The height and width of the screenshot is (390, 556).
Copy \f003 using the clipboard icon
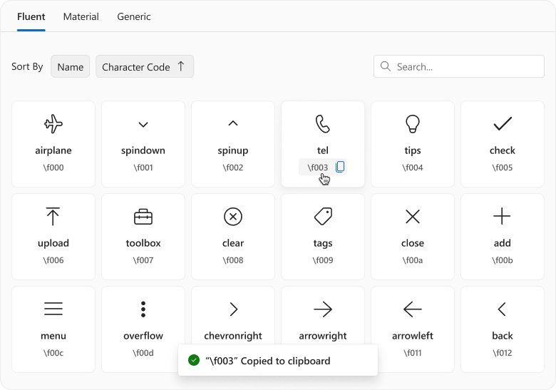(x=340, y=167)
